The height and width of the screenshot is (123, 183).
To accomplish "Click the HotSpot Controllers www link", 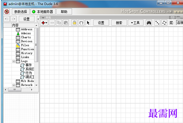I will pyautogui.click(x=178, y=11).
